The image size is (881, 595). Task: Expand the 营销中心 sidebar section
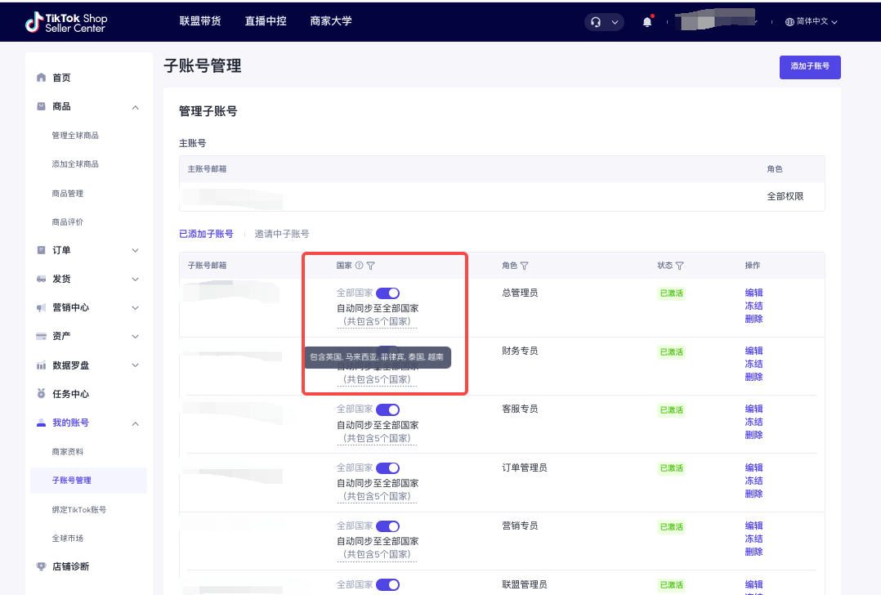(x=136, y=308)
